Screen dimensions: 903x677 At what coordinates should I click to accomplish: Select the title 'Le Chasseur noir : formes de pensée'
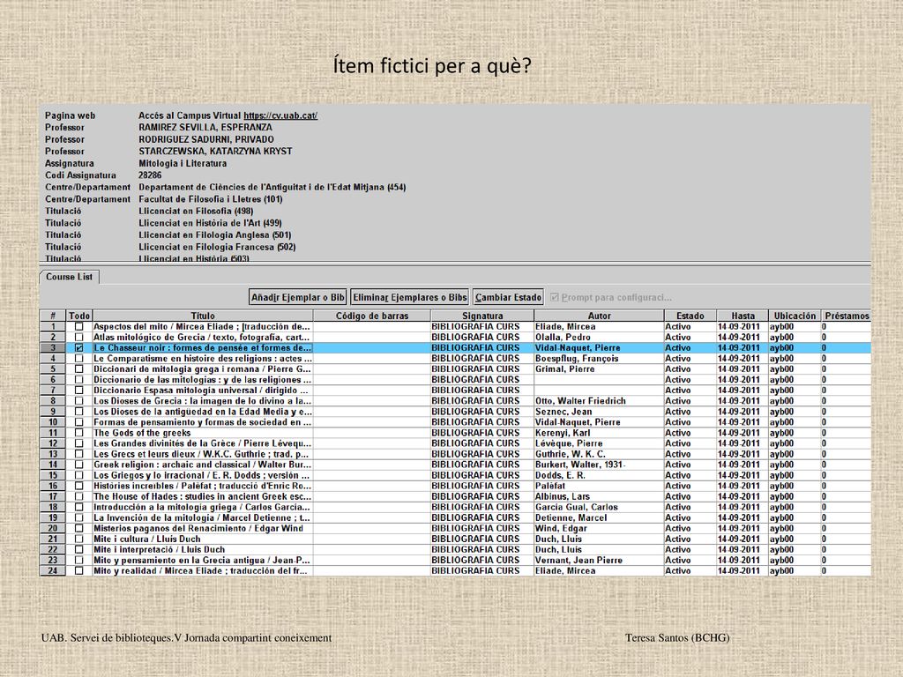point(202,347)
